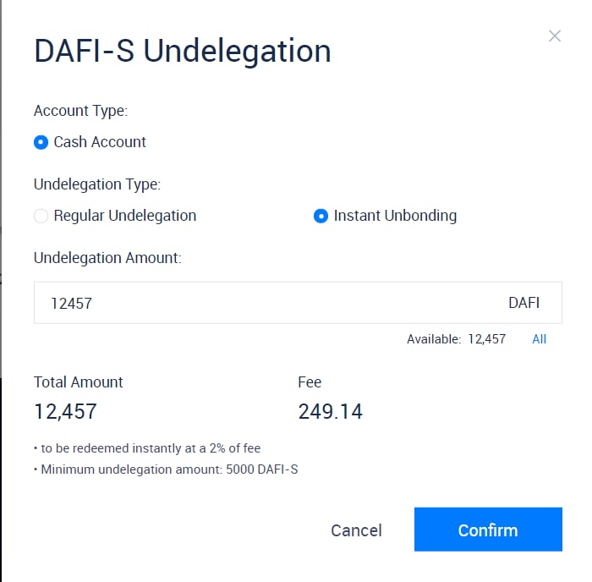The height and width of the screenshot is (582, 592).
Task: Click the Total Amount heading
Action: pos(78,382)
